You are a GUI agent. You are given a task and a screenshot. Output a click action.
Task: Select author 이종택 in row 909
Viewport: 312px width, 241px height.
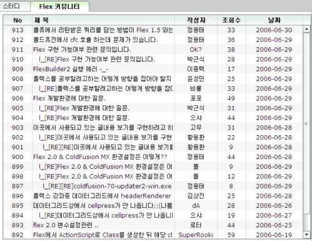click(x=196, y=69)
